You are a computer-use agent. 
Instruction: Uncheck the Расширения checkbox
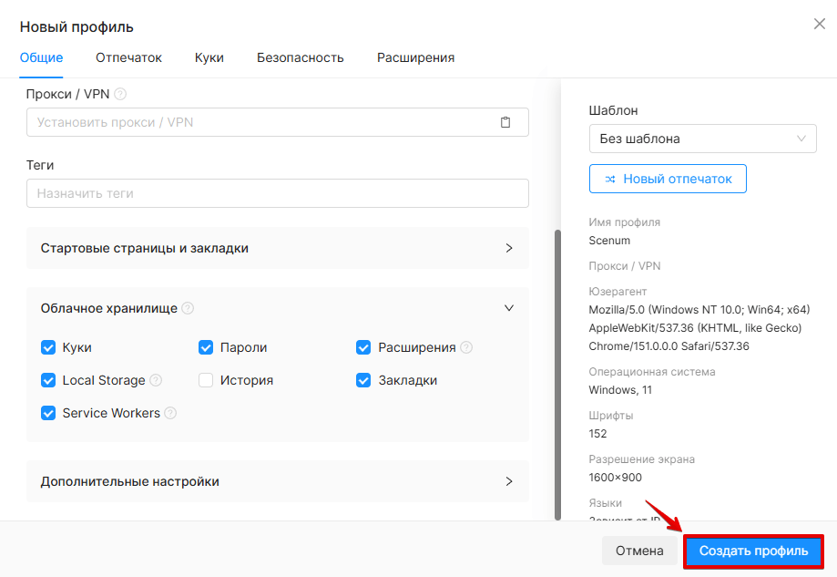coord(363,347)
